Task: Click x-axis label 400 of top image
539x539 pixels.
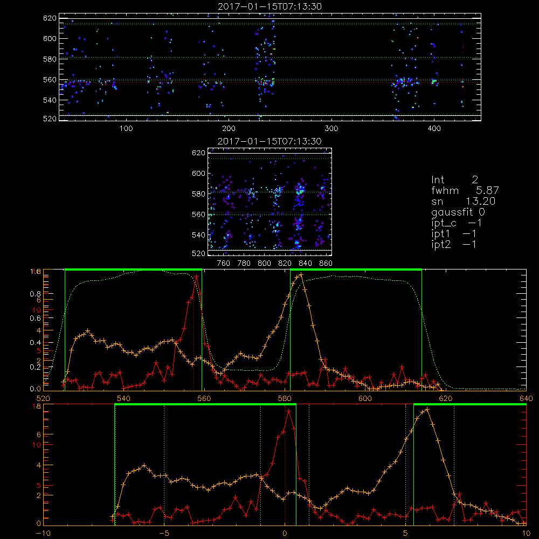Action: click(x=434, y=129)
